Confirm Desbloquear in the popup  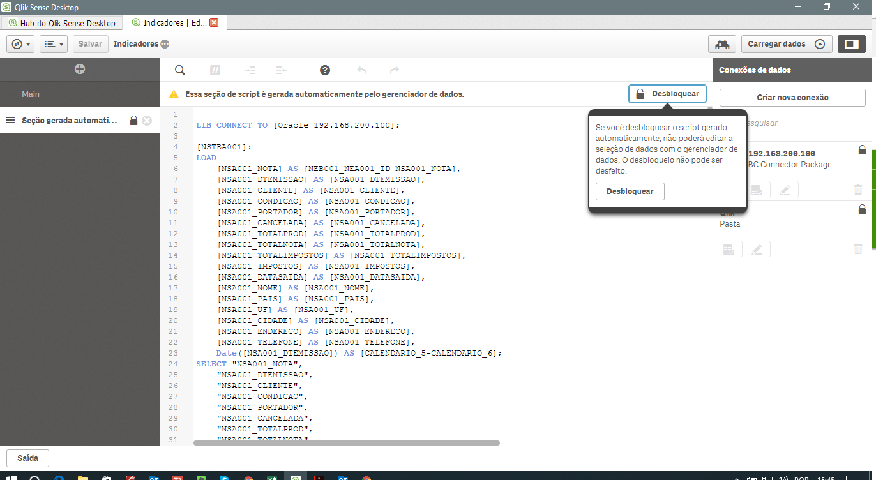630,191
